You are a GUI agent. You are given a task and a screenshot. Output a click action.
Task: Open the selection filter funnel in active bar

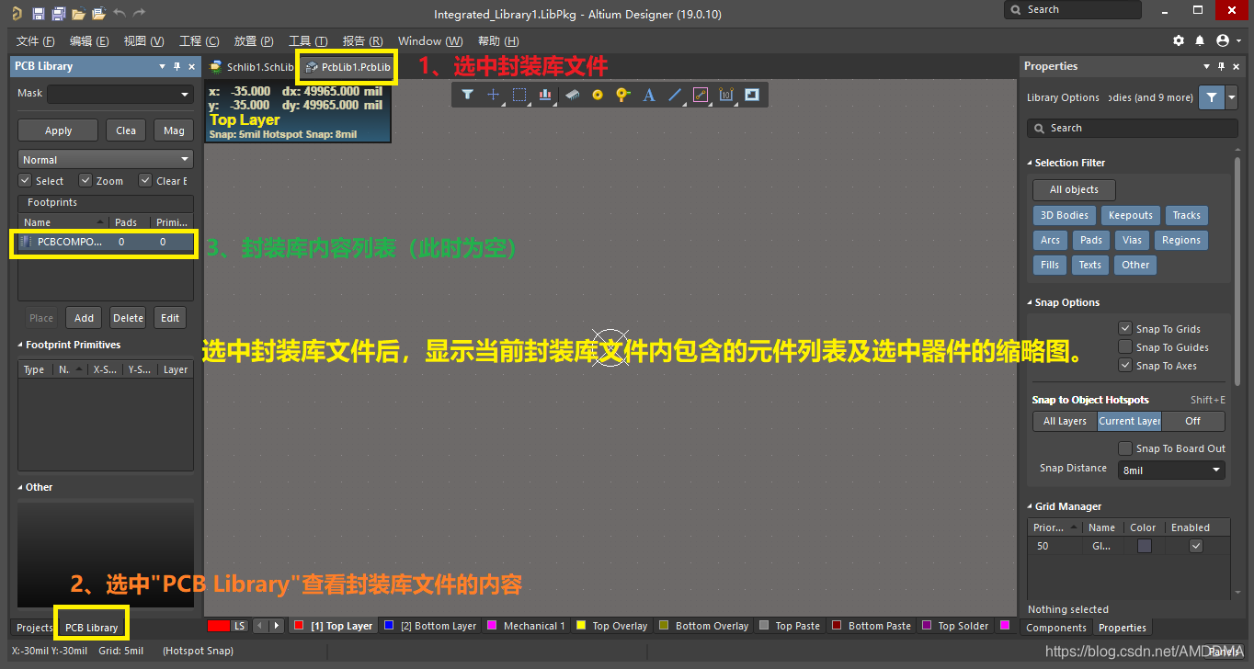coord(467,95)
